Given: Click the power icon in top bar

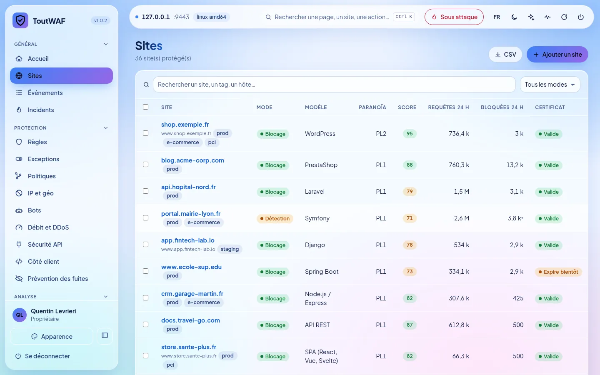Looking at the screenshot, I should (581, 17).
